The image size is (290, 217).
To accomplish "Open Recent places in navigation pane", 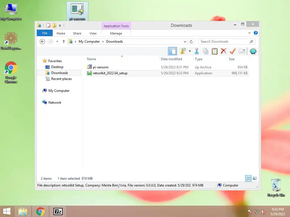I will pyautogui.click(x=61, y=79).
